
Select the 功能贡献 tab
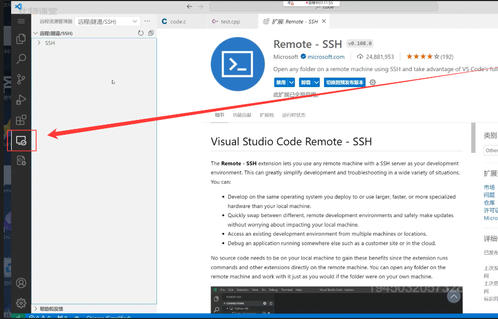(242, 115)
